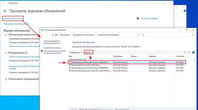Viewport: 198px width, 110px height.
Task: Open the Параметры восстановления link
Action: [16, 24]
